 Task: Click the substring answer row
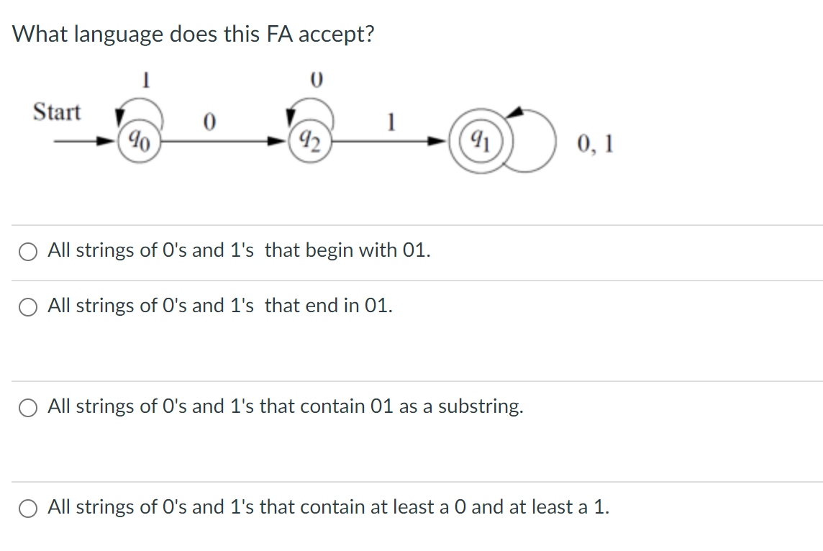coord(284,406)
